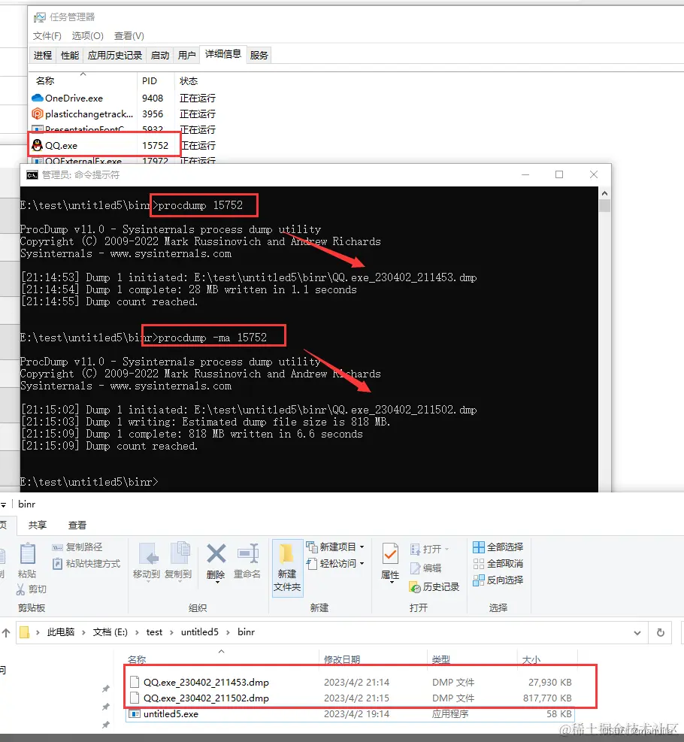Switch to the 性能 tab

[70, 56]
